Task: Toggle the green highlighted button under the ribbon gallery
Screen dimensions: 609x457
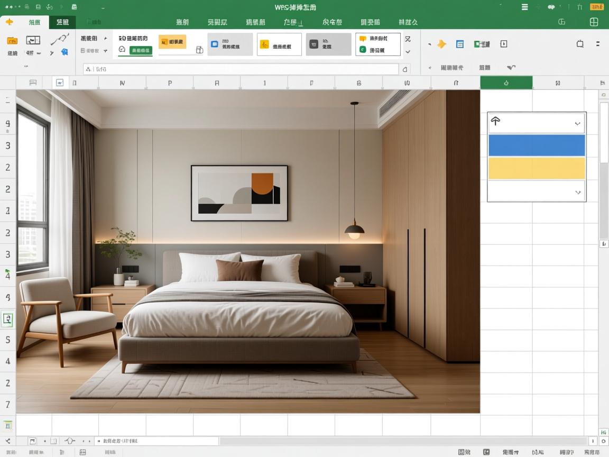Action: (x=141, y=50)
